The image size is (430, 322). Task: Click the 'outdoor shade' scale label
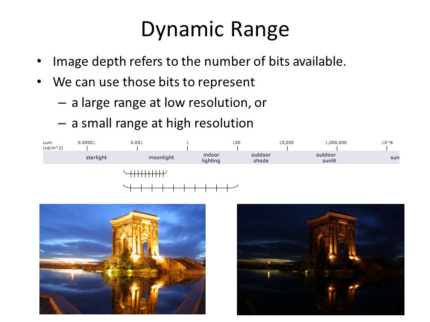pos(261,158)
